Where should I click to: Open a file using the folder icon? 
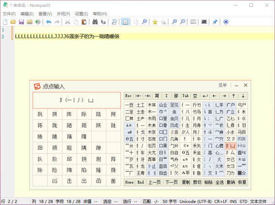tap(13, 22)
